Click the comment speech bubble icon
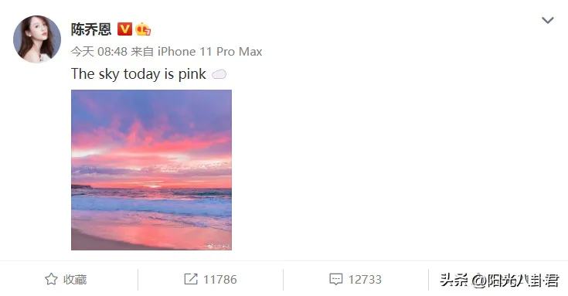568x296 pixels. coord(336,279)
